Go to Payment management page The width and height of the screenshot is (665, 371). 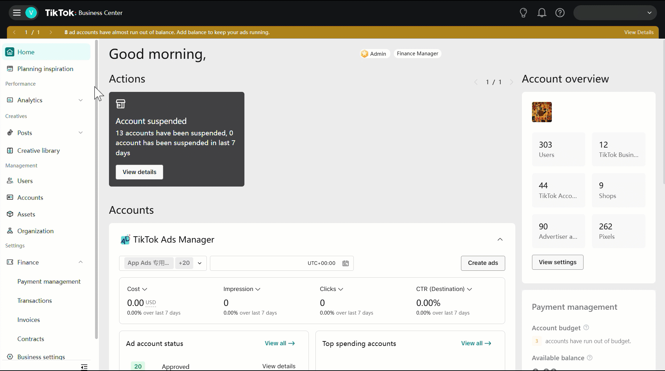(49, 282)
